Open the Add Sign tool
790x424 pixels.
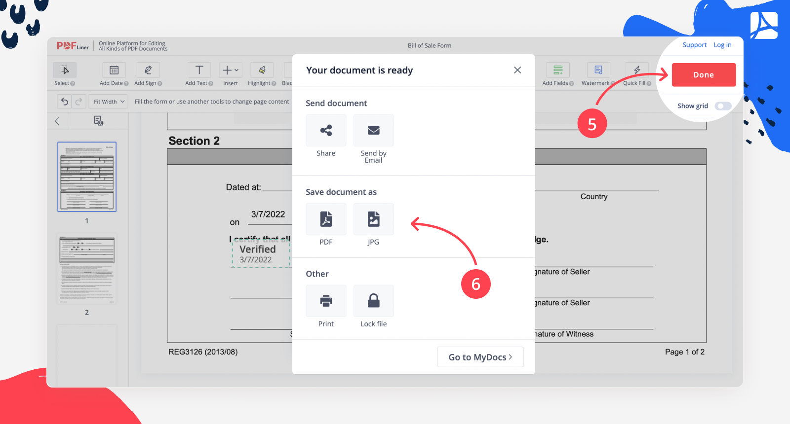[x=148, y=70]
